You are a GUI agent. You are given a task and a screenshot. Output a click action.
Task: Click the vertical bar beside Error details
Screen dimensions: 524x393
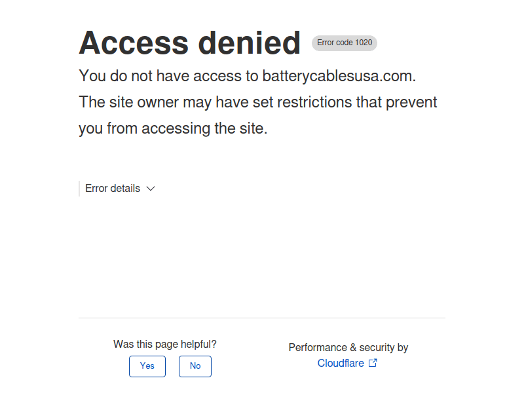point(79,188)
